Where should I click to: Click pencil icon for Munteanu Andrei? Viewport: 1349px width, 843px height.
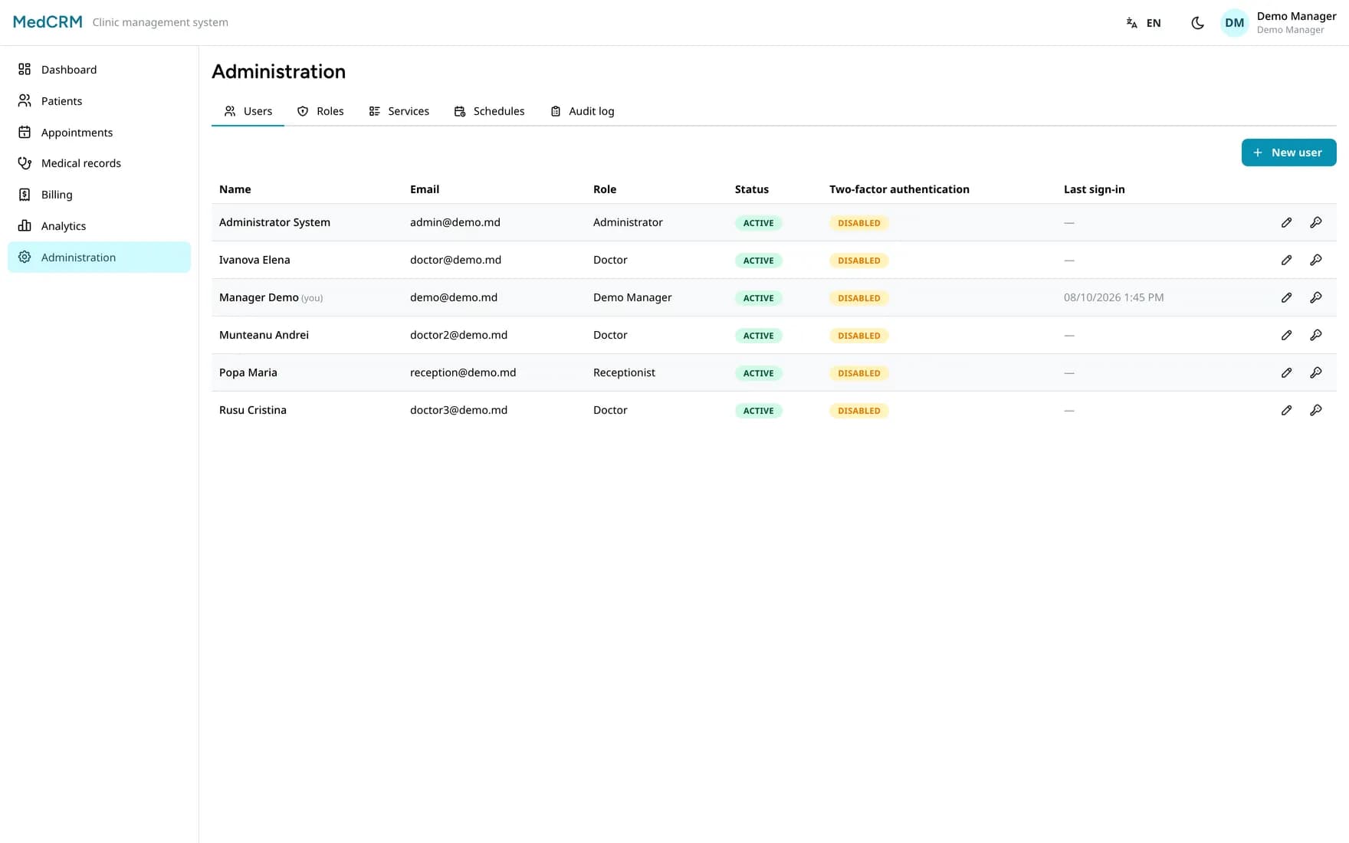click(1286, 335)
